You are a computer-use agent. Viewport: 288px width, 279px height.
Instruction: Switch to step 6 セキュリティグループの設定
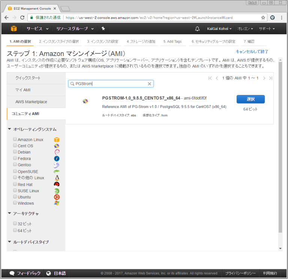coord(213,42)
